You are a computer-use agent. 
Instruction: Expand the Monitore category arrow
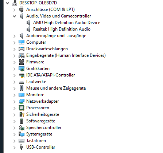(x=15, y=95)
